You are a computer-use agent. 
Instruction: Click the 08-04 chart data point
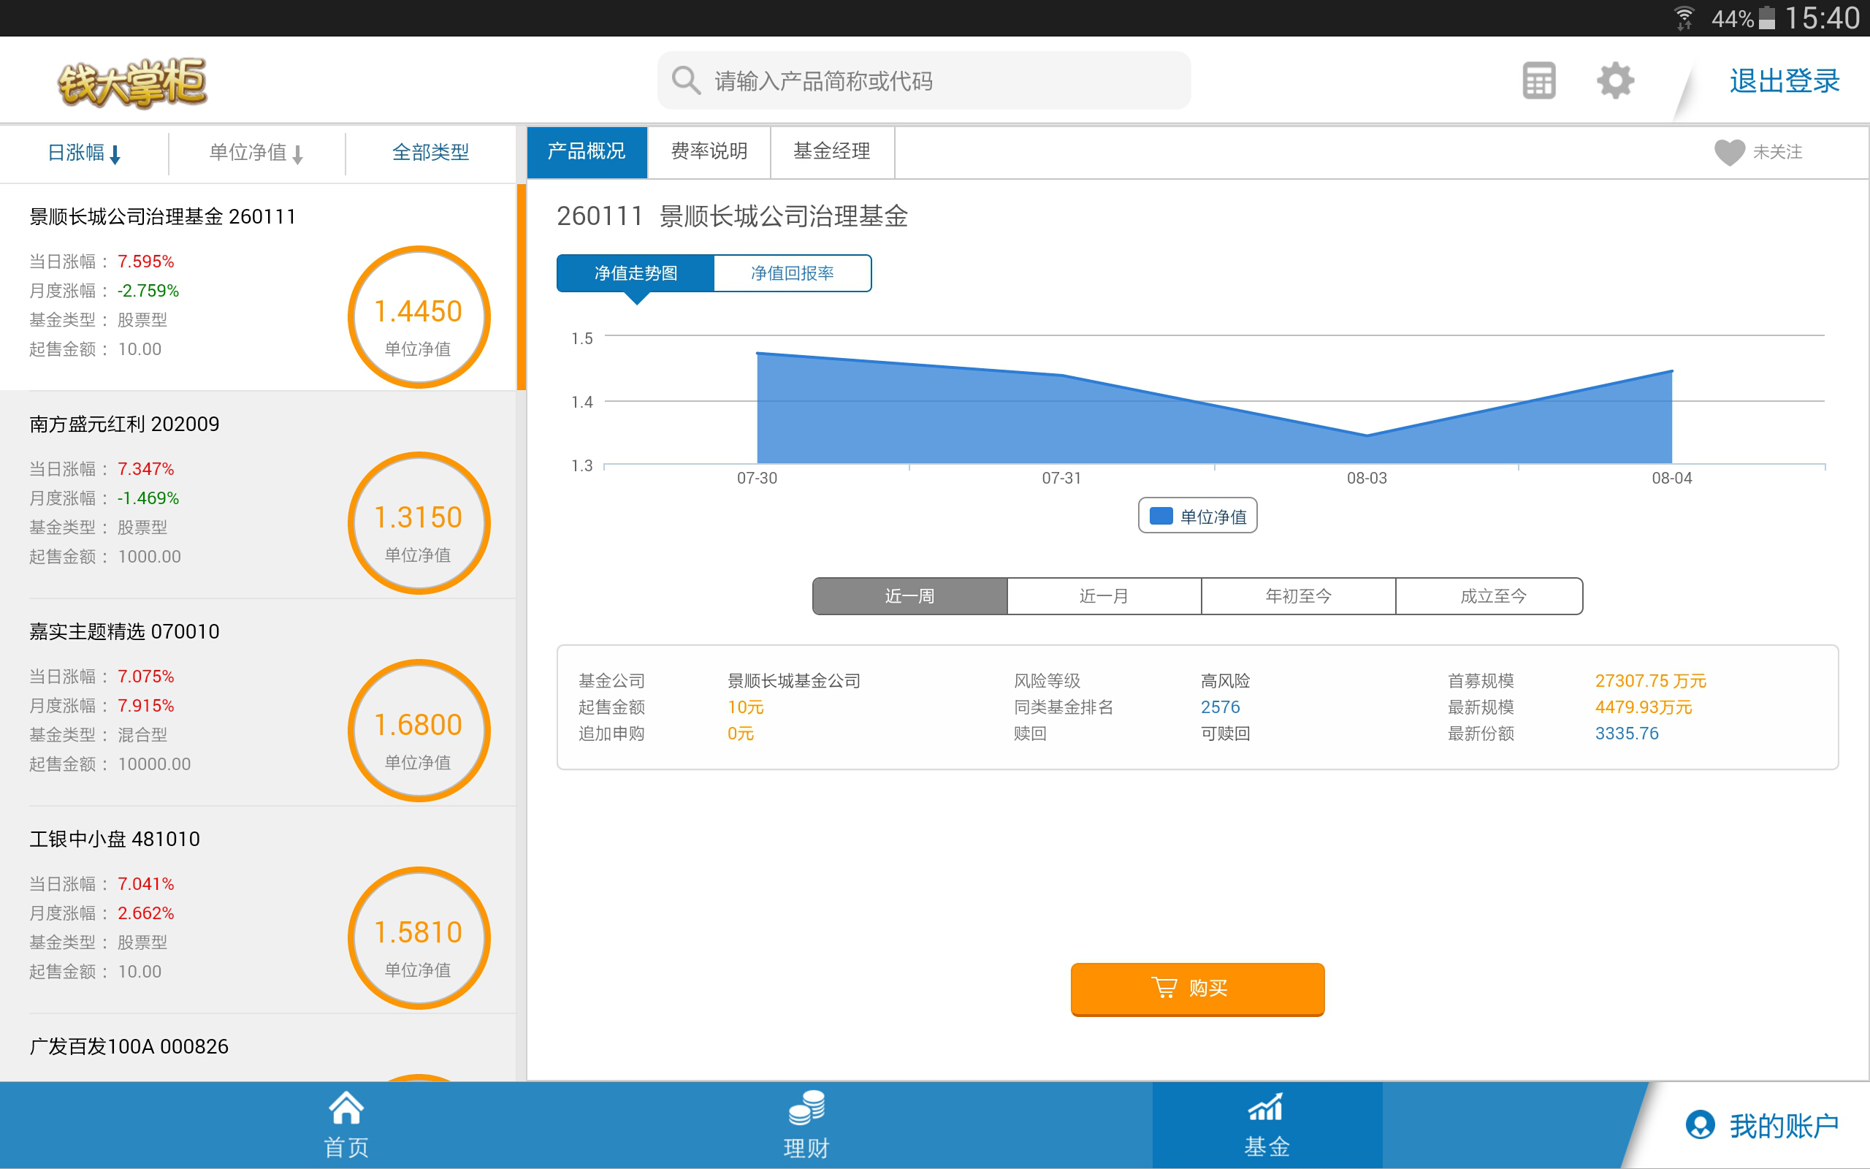coord(1672,372)
